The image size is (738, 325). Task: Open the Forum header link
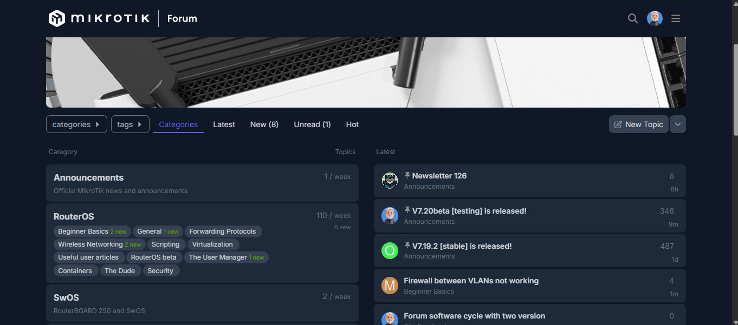click(182, 18)
